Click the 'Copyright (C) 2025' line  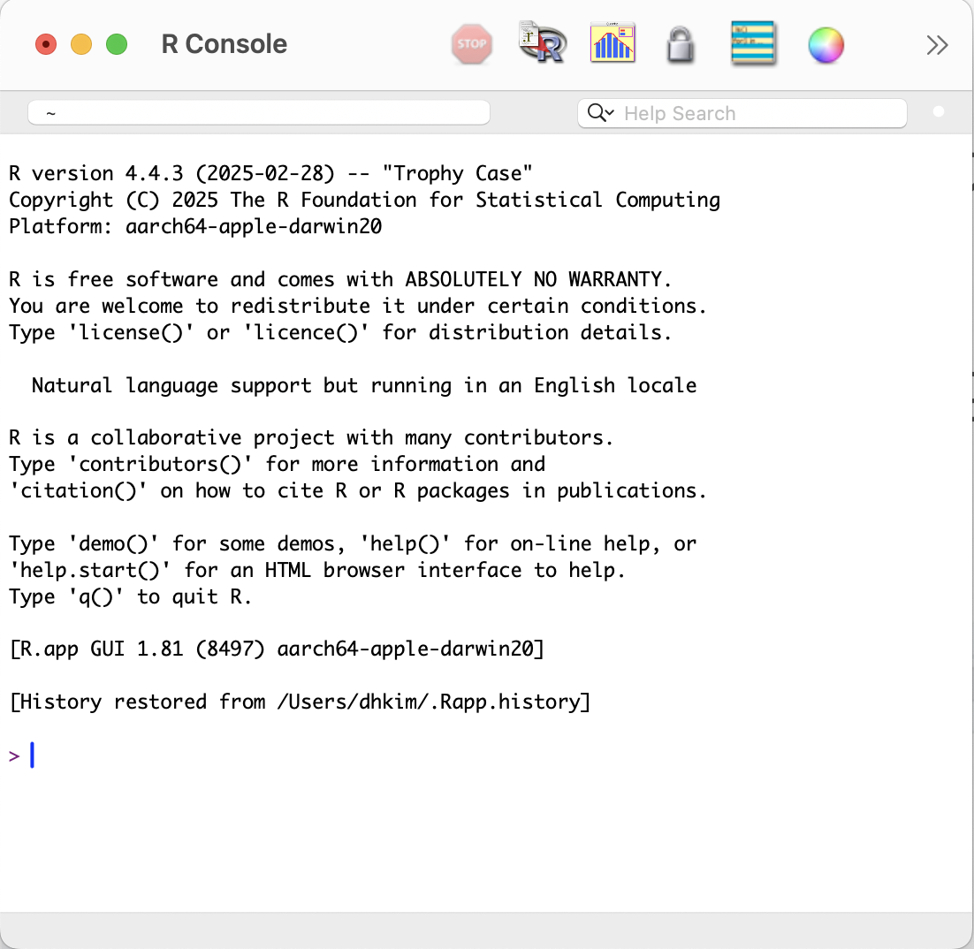pyautogui.click(x=365, y=200)
